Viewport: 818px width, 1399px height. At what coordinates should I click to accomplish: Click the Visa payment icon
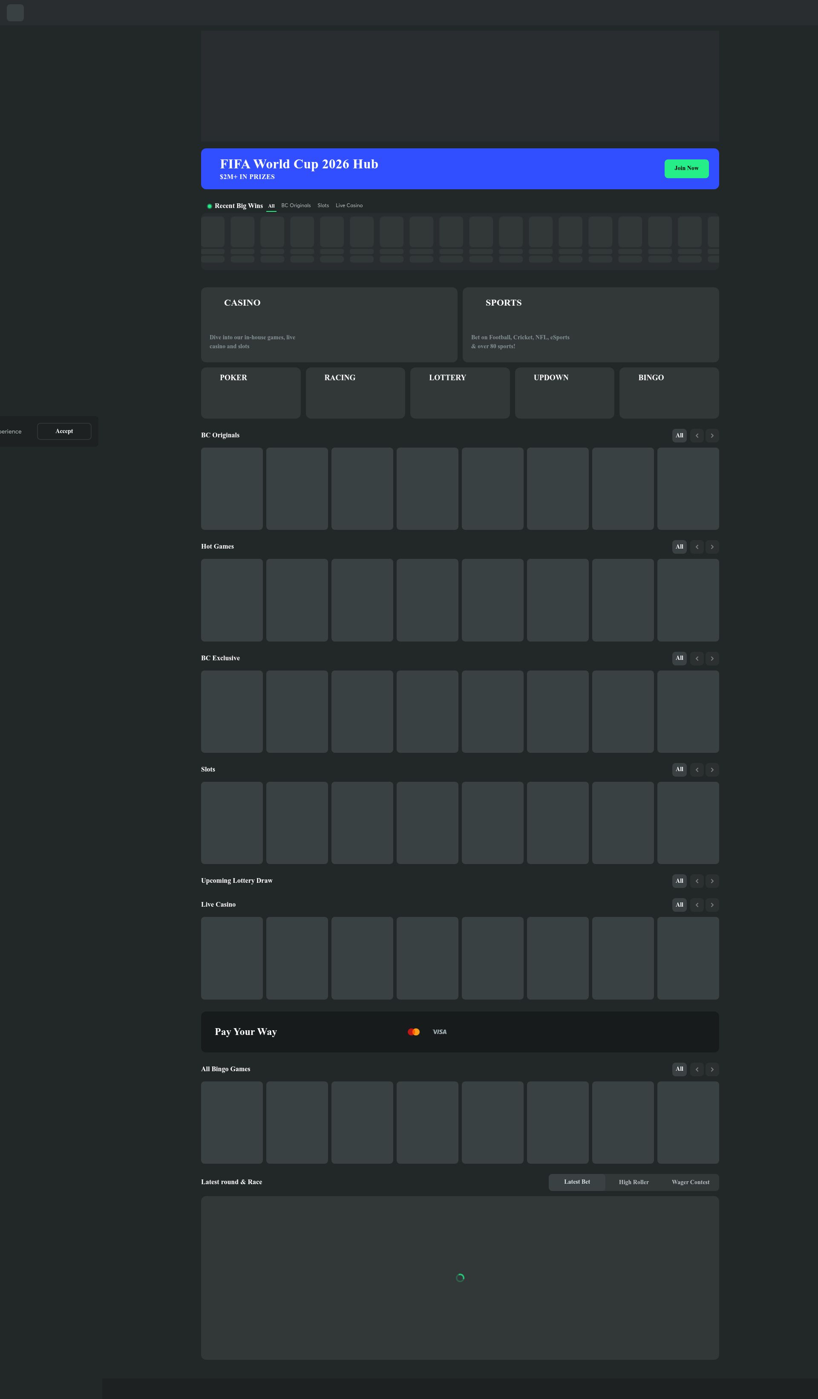(x=440, y=1032)
